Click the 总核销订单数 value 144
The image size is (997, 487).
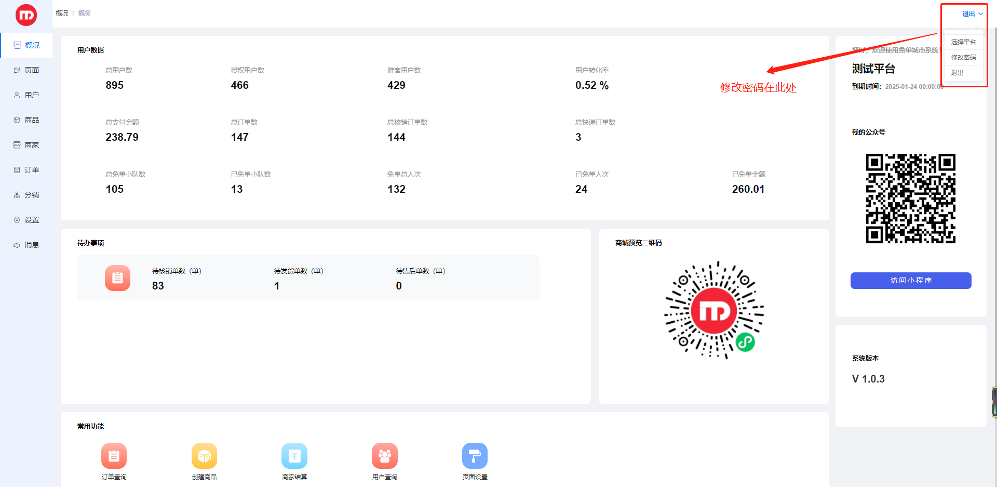point(396,137)
